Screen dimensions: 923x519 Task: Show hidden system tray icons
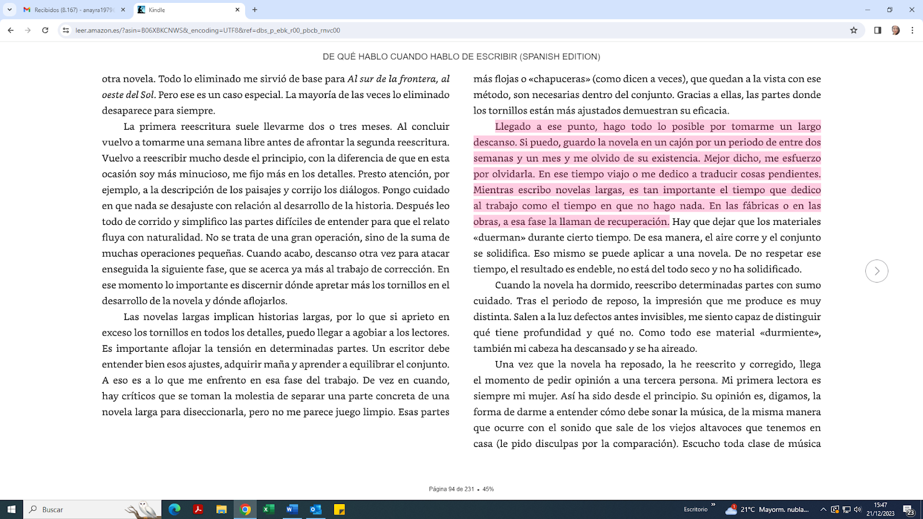pyautogui.click(x=823, y=509)
